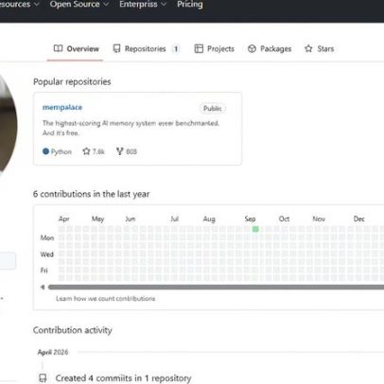Click the book icon beside Overview
Image resolution: width=384 pixels, height=384 pixels.
[58, 48]
